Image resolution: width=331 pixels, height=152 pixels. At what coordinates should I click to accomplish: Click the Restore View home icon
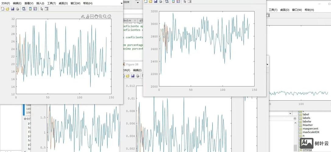tap(109, 16)
